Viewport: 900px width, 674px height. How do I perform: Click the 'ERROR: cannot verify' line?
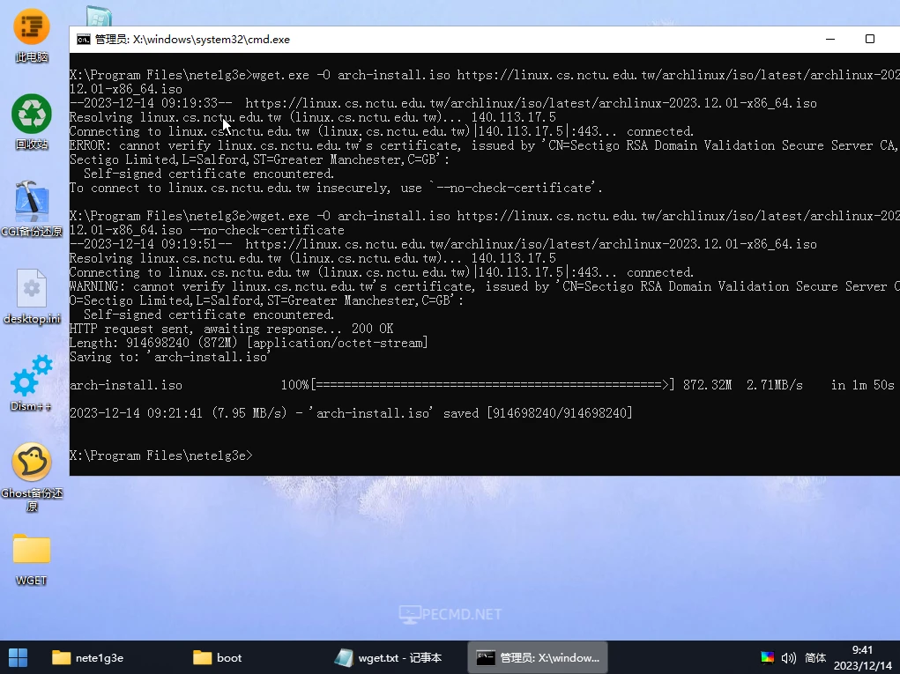tap(485, 145)
